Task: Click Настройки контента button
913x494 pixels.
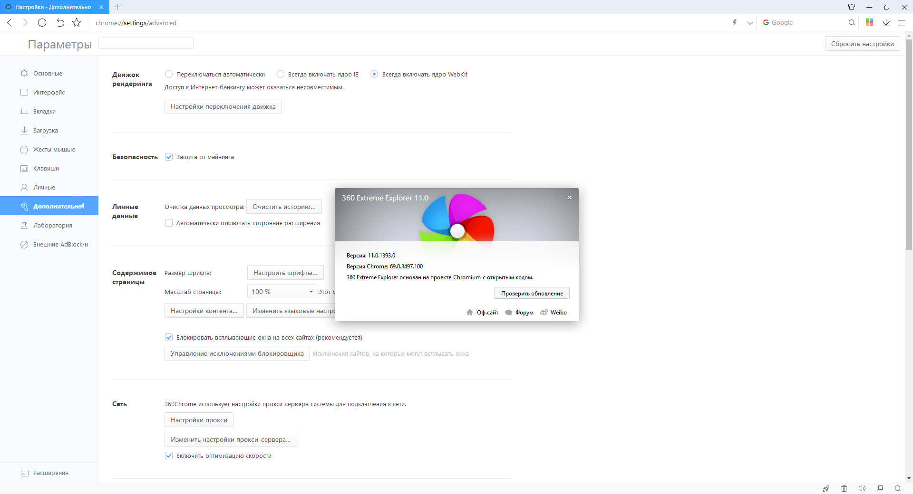Action: pos(204,311)
